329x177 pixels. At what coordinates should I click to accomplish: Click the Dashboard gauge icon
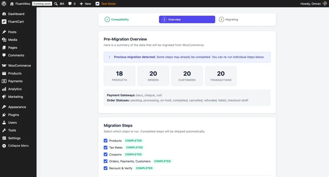(4, 14)
